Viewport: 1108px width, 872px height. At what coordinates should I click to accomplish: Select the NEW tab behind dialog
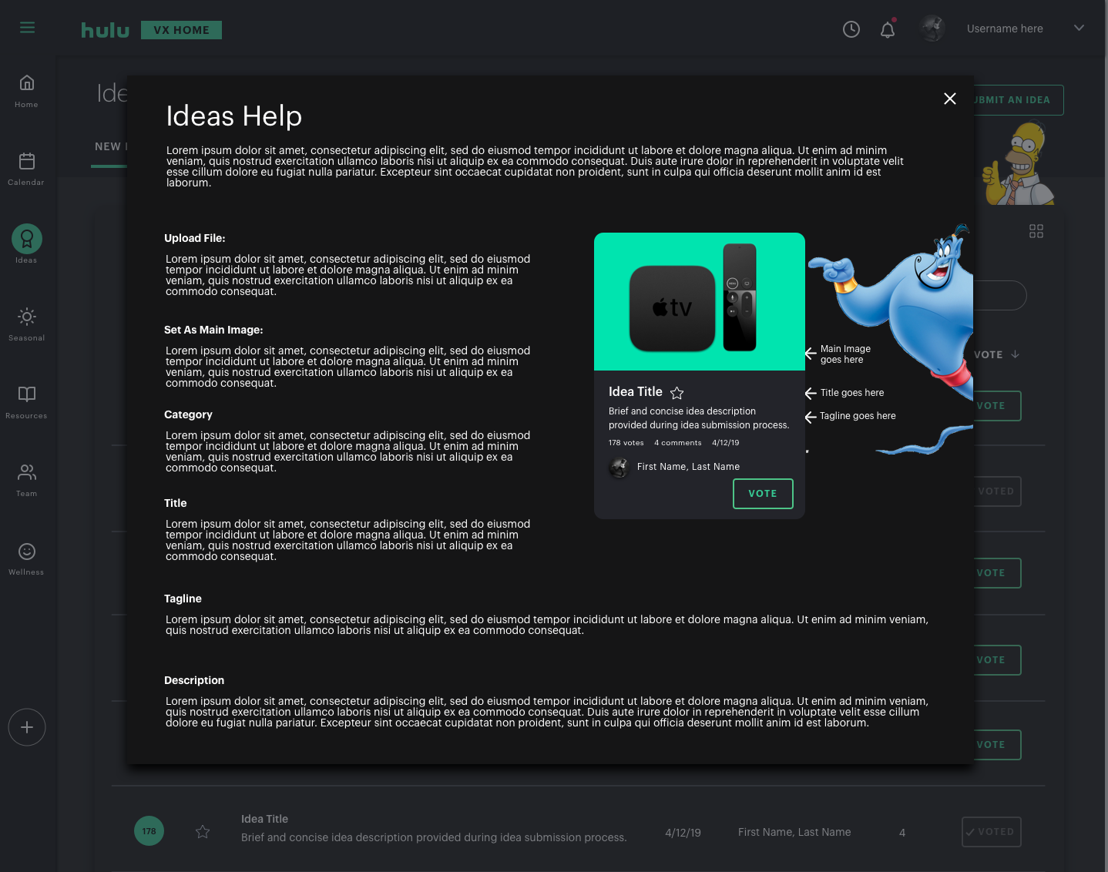click(110, 146)
